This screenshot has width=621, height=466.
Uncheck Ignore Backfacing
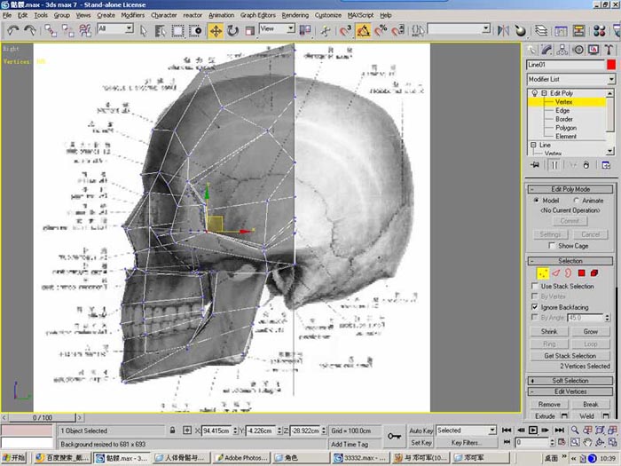tap(535, 307)
